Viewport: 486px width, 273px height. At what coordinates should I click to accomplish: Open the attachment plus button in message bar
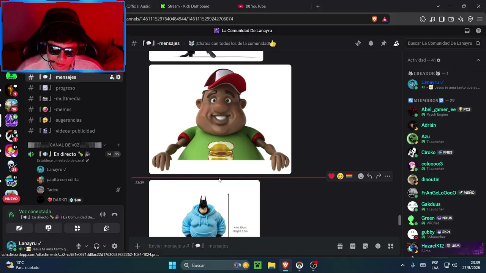point(137,246)
